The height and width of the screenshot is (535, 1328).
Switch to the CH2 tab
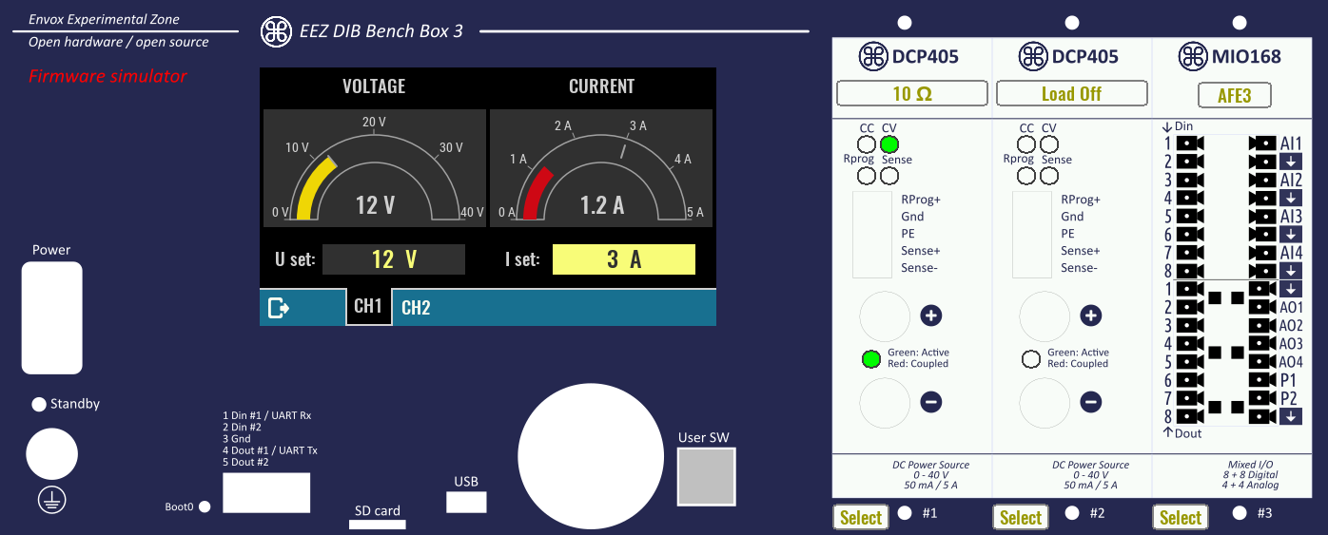[416, 308]
